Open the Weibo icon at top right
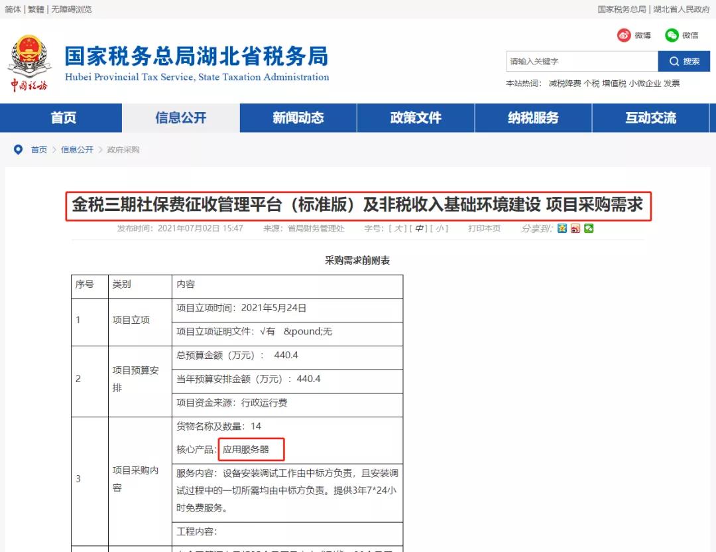Image resolution: width=716 pixels, height=552 pixels. coord(623,34)
